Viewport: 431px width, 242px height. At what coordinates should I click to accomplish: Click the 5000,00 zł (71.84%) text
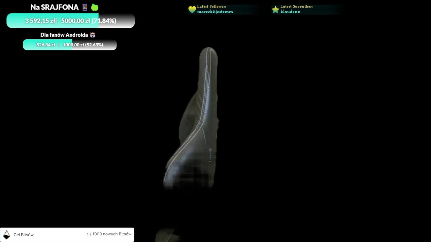[x=89, y=21]
